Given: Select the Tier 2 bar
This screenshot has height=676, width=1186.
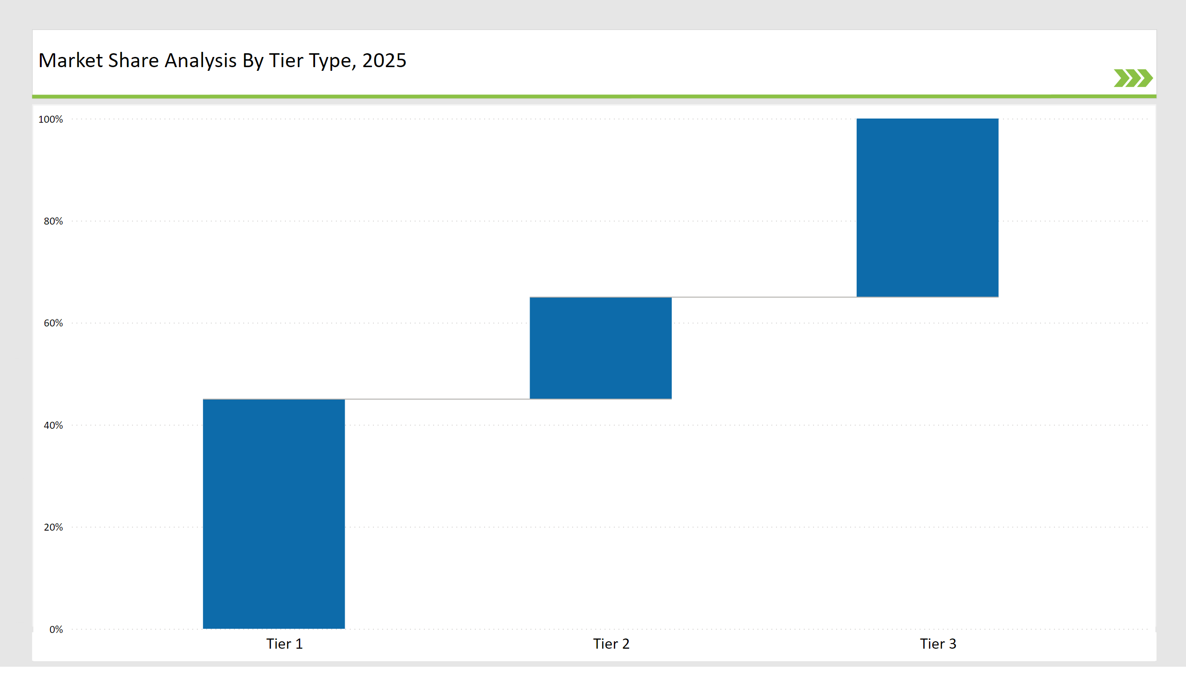Looking at the screenshot, I should tap(601, 348).
